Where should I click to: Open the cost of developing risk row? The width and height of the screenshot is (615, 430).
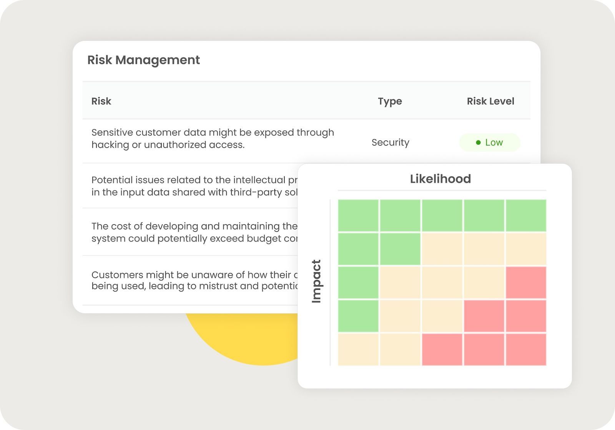[190, 232]
